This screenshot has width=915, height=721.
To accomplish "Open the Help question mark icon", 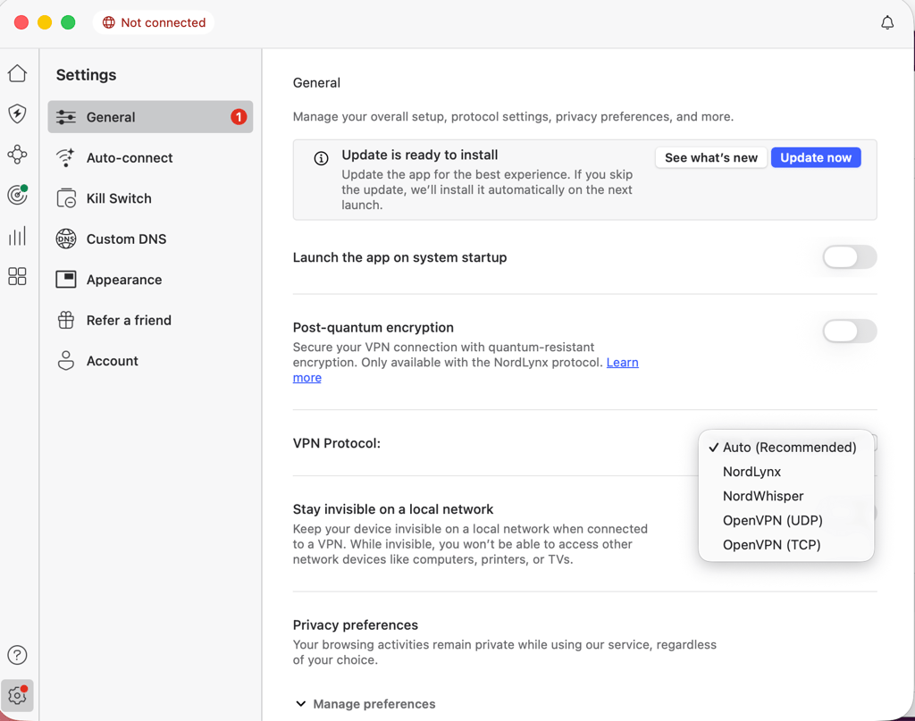I will [x=18, y=655].
